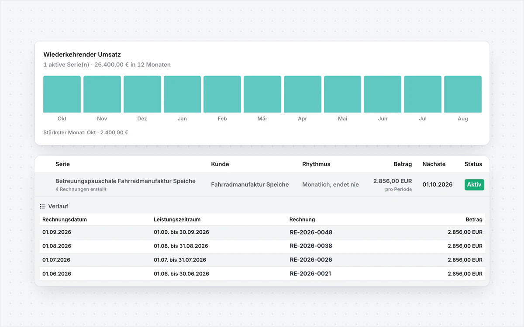Viewport: 524px width, 327px height.
Task: Select the Dez revenue bar
Action: (x=142, y=94)
